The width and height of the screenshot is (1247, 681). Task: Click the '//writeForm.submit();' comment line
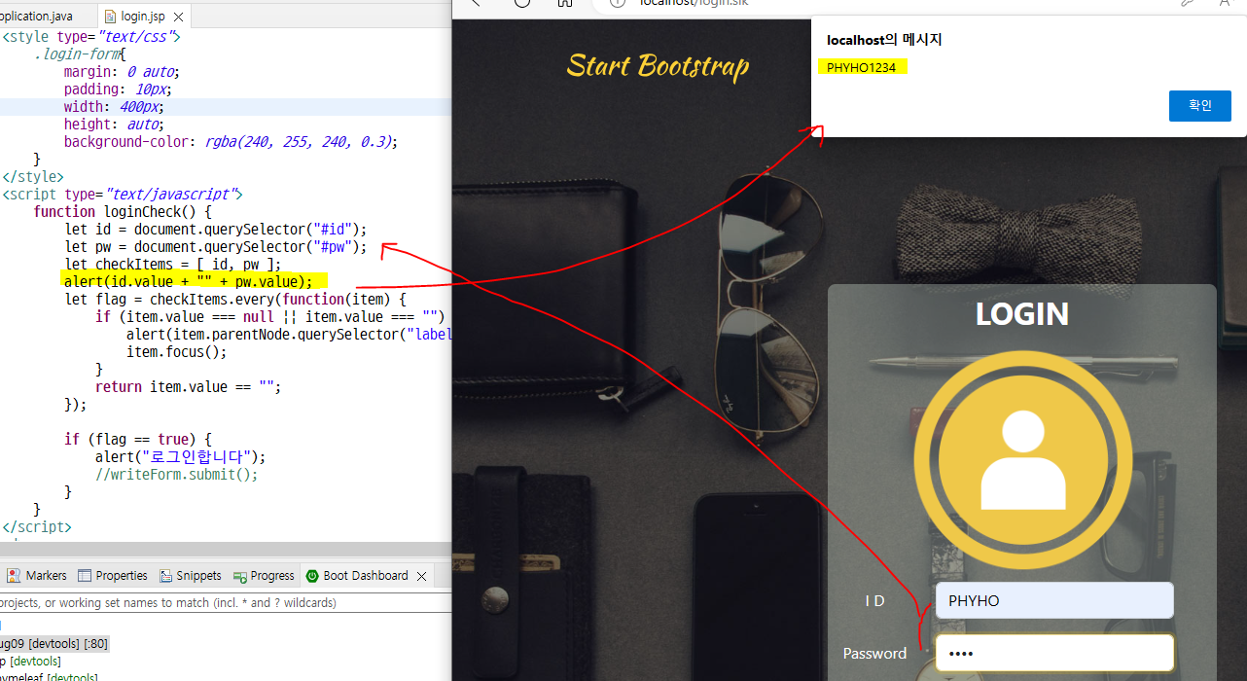[176, 475]
